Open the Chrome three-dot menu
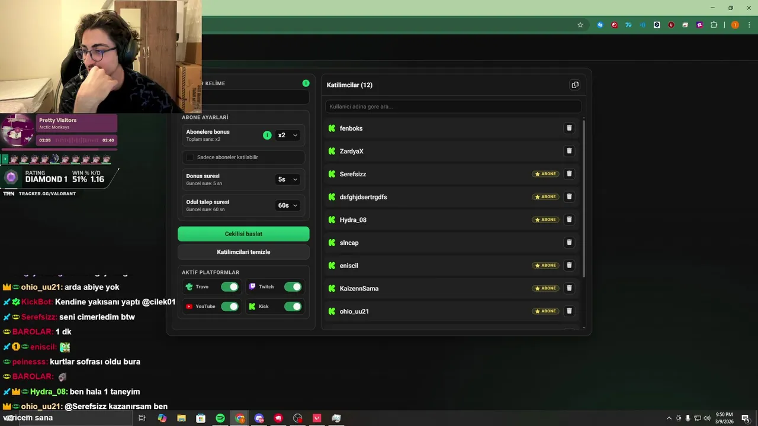The width and height of the screenshot is (758, 426). point(750,25)
